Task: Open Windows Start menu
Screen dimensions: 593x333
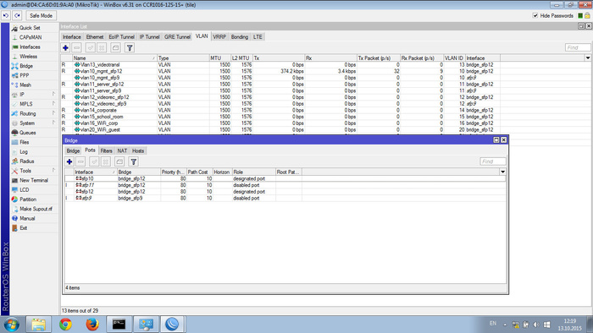Action: pyautogui.click(x=11, y=325)
